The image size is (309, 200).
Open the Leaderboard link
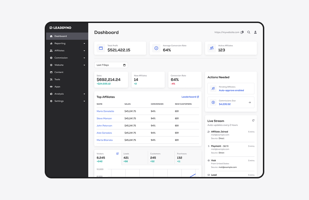[x=189, y=97]
